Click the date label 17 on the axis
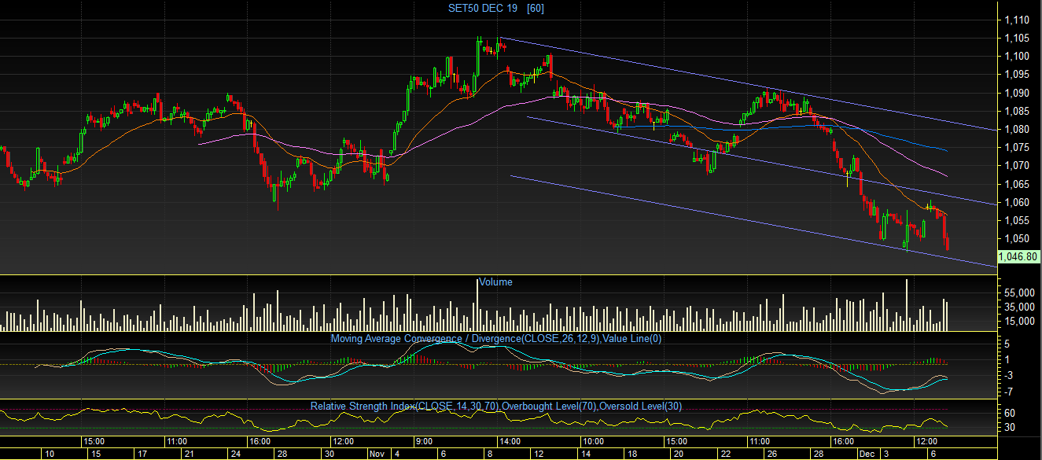This screenshot has width=1042, height=460. tap(143, 454)
